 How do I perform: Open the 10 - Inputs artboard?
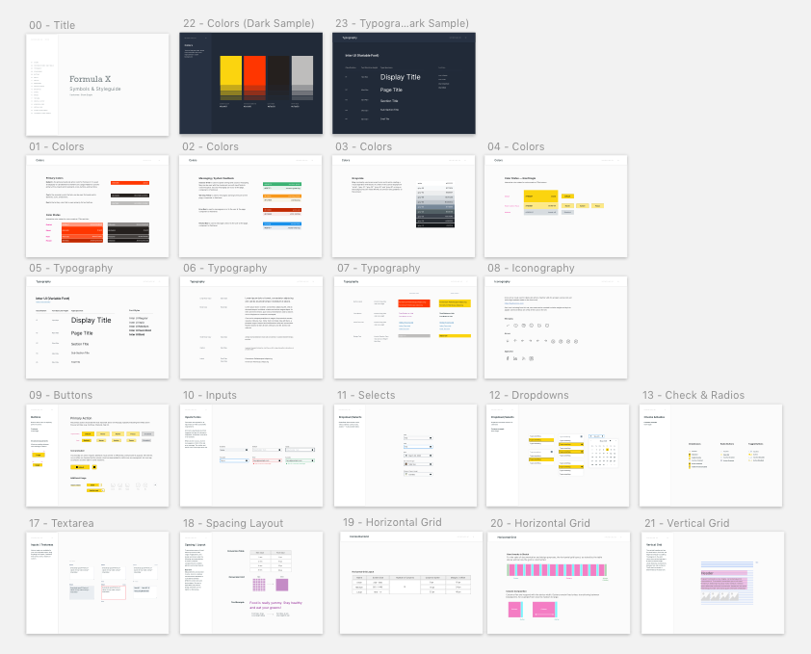point(251,456)
